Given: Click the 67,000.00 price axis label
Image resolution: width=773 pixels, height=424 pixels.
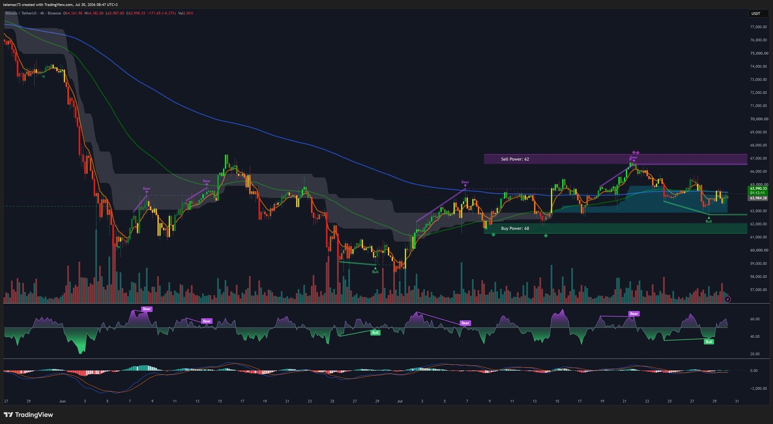Looking at the screenshot, I should pos(759,158).
